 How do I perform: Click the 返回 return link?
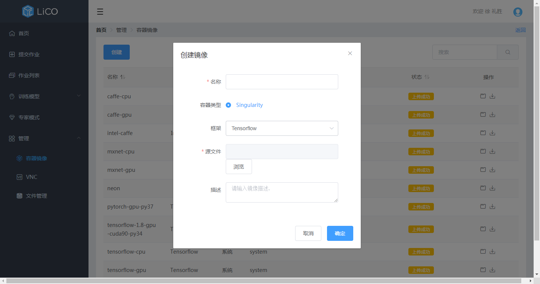(520, 30)
